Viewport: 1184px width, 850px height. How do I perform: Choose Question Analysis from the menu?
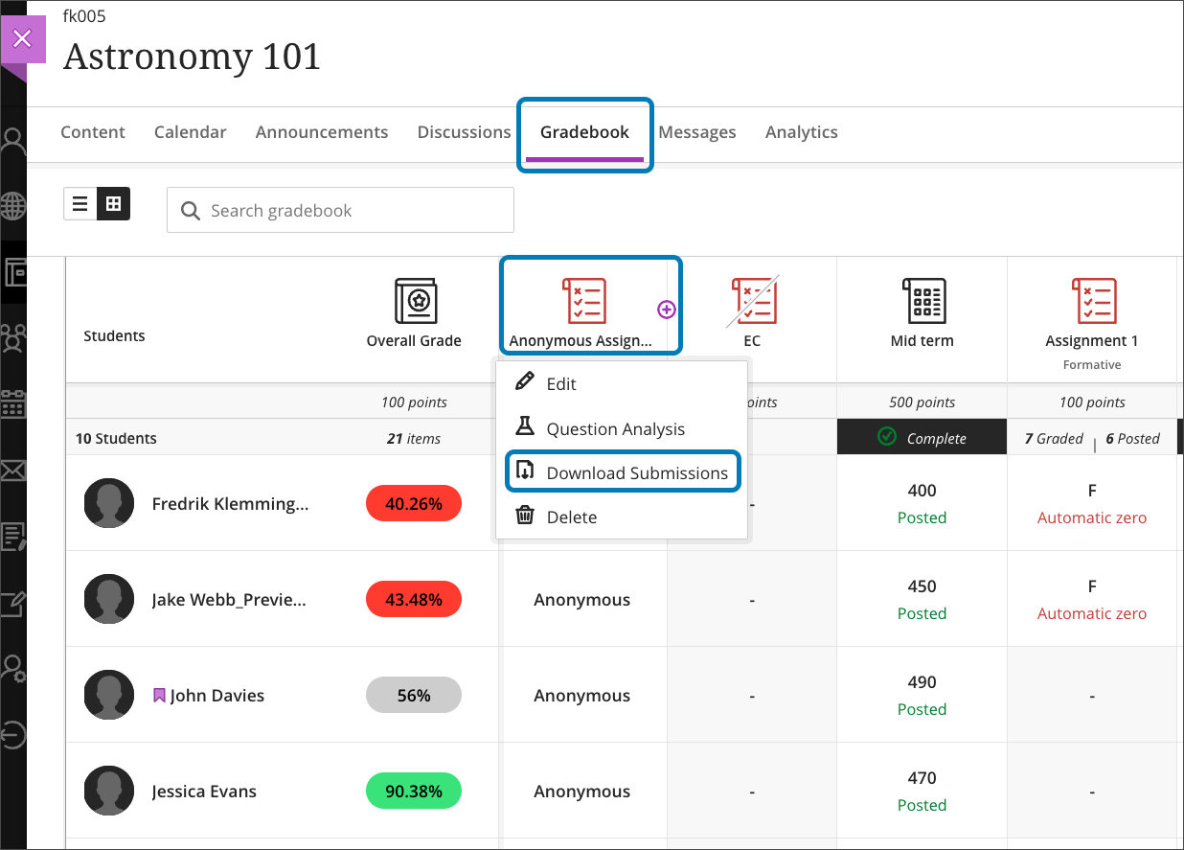pyautogui.click(x=615, y=429)
